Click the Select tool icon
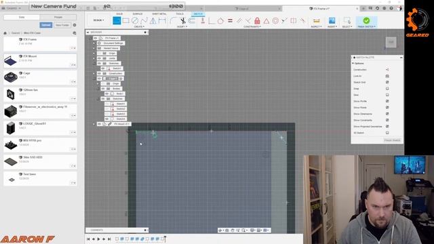Screen dimensions: 434x244 coord(347,20)
